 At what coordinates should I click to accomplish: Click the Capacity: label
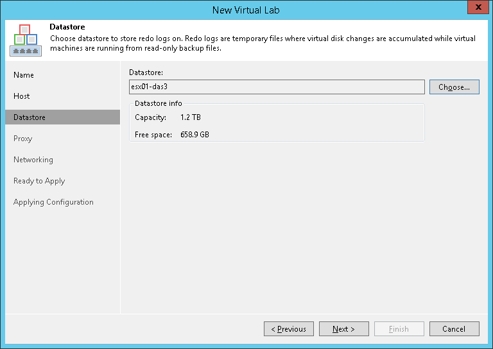[151, 117]
